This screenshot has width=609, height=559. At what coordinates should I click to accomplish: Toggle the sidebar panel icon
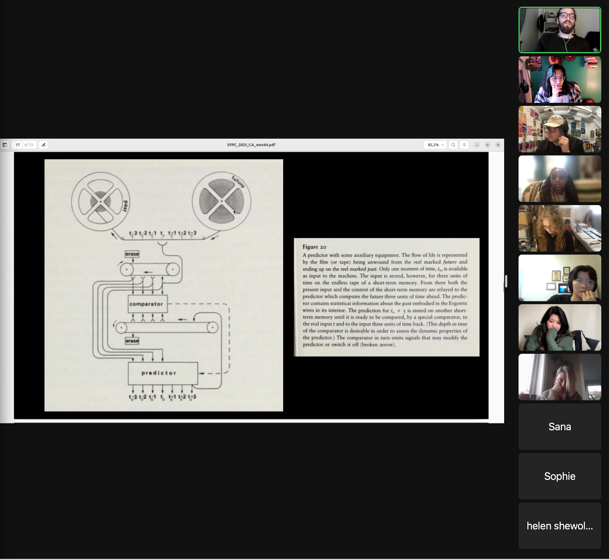point(5,145)
